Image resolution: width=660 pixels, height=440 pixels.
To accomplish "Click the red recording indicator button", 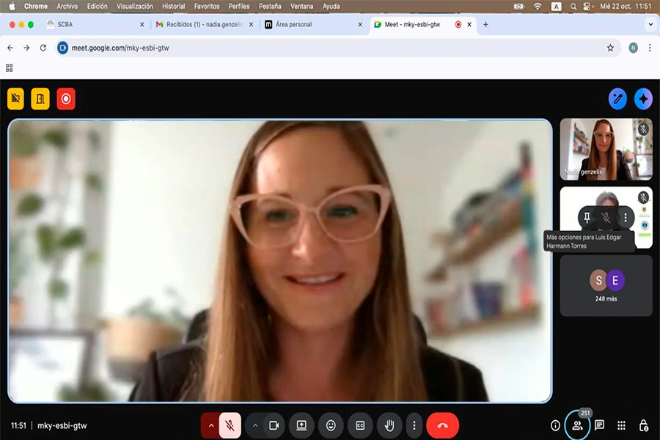I will coord(66,98).
